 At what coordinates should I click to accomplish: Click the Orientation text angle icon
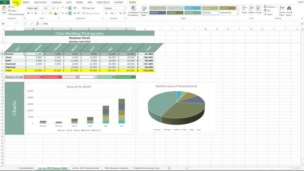tap(75, 8)
